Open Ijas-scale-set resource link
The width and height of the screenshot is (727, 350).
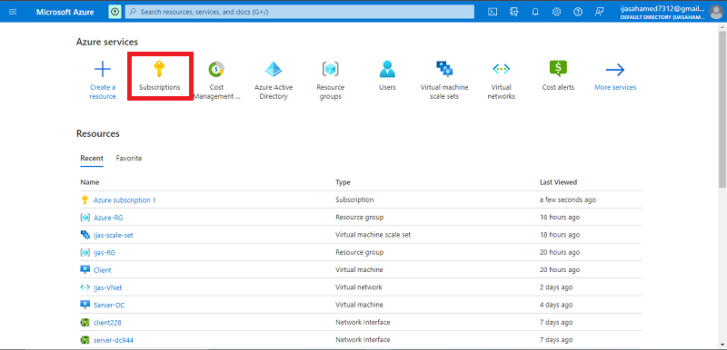tap(114, 235)
